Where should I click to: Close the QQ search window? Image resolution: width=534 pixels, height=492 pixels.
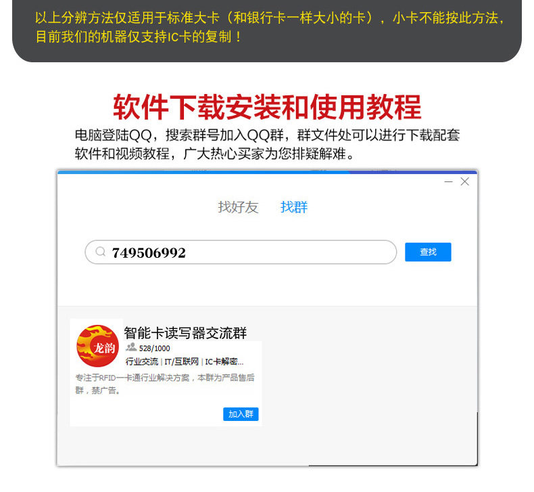[465, 181]
